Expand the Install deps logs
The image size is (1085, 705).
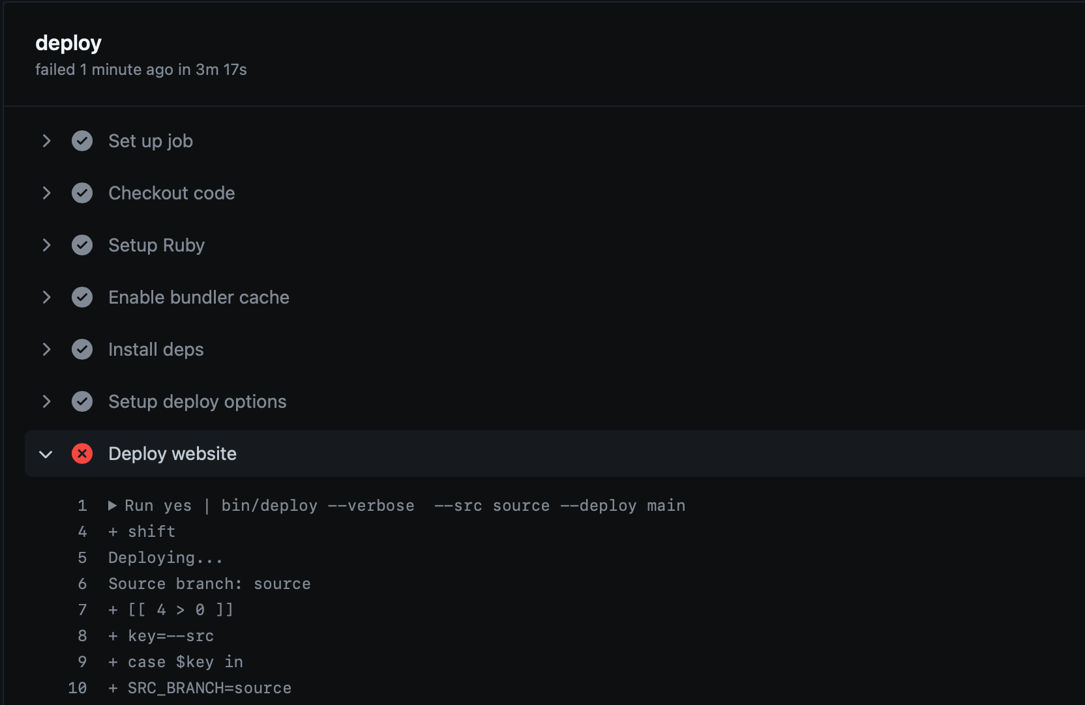click(x=46, y=349)
